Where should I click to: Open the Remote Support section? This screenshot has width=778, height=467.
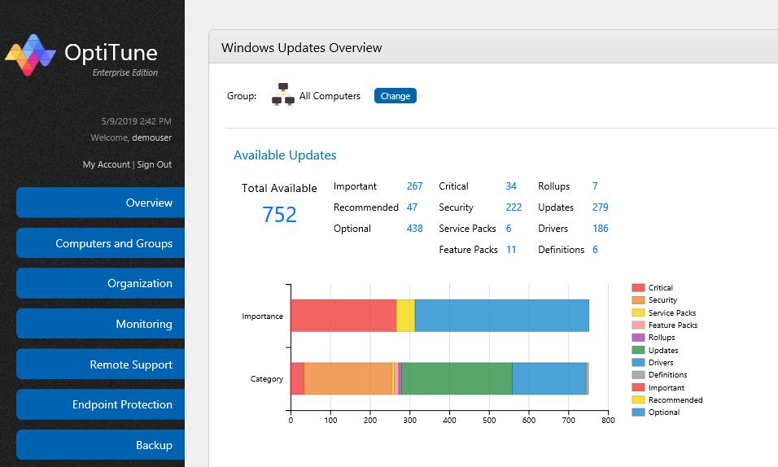coord(101,364)
